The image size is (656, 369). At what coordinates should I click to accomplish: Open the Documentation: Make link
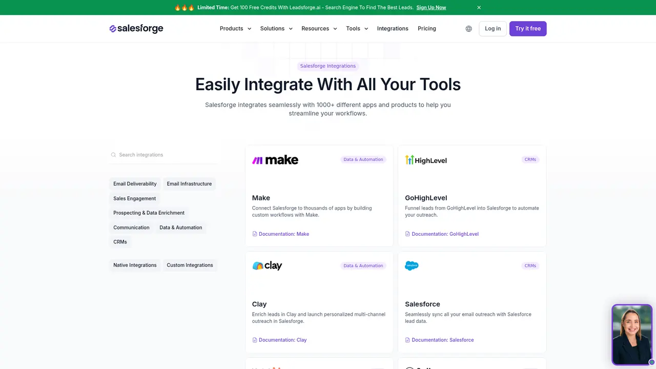284,234
